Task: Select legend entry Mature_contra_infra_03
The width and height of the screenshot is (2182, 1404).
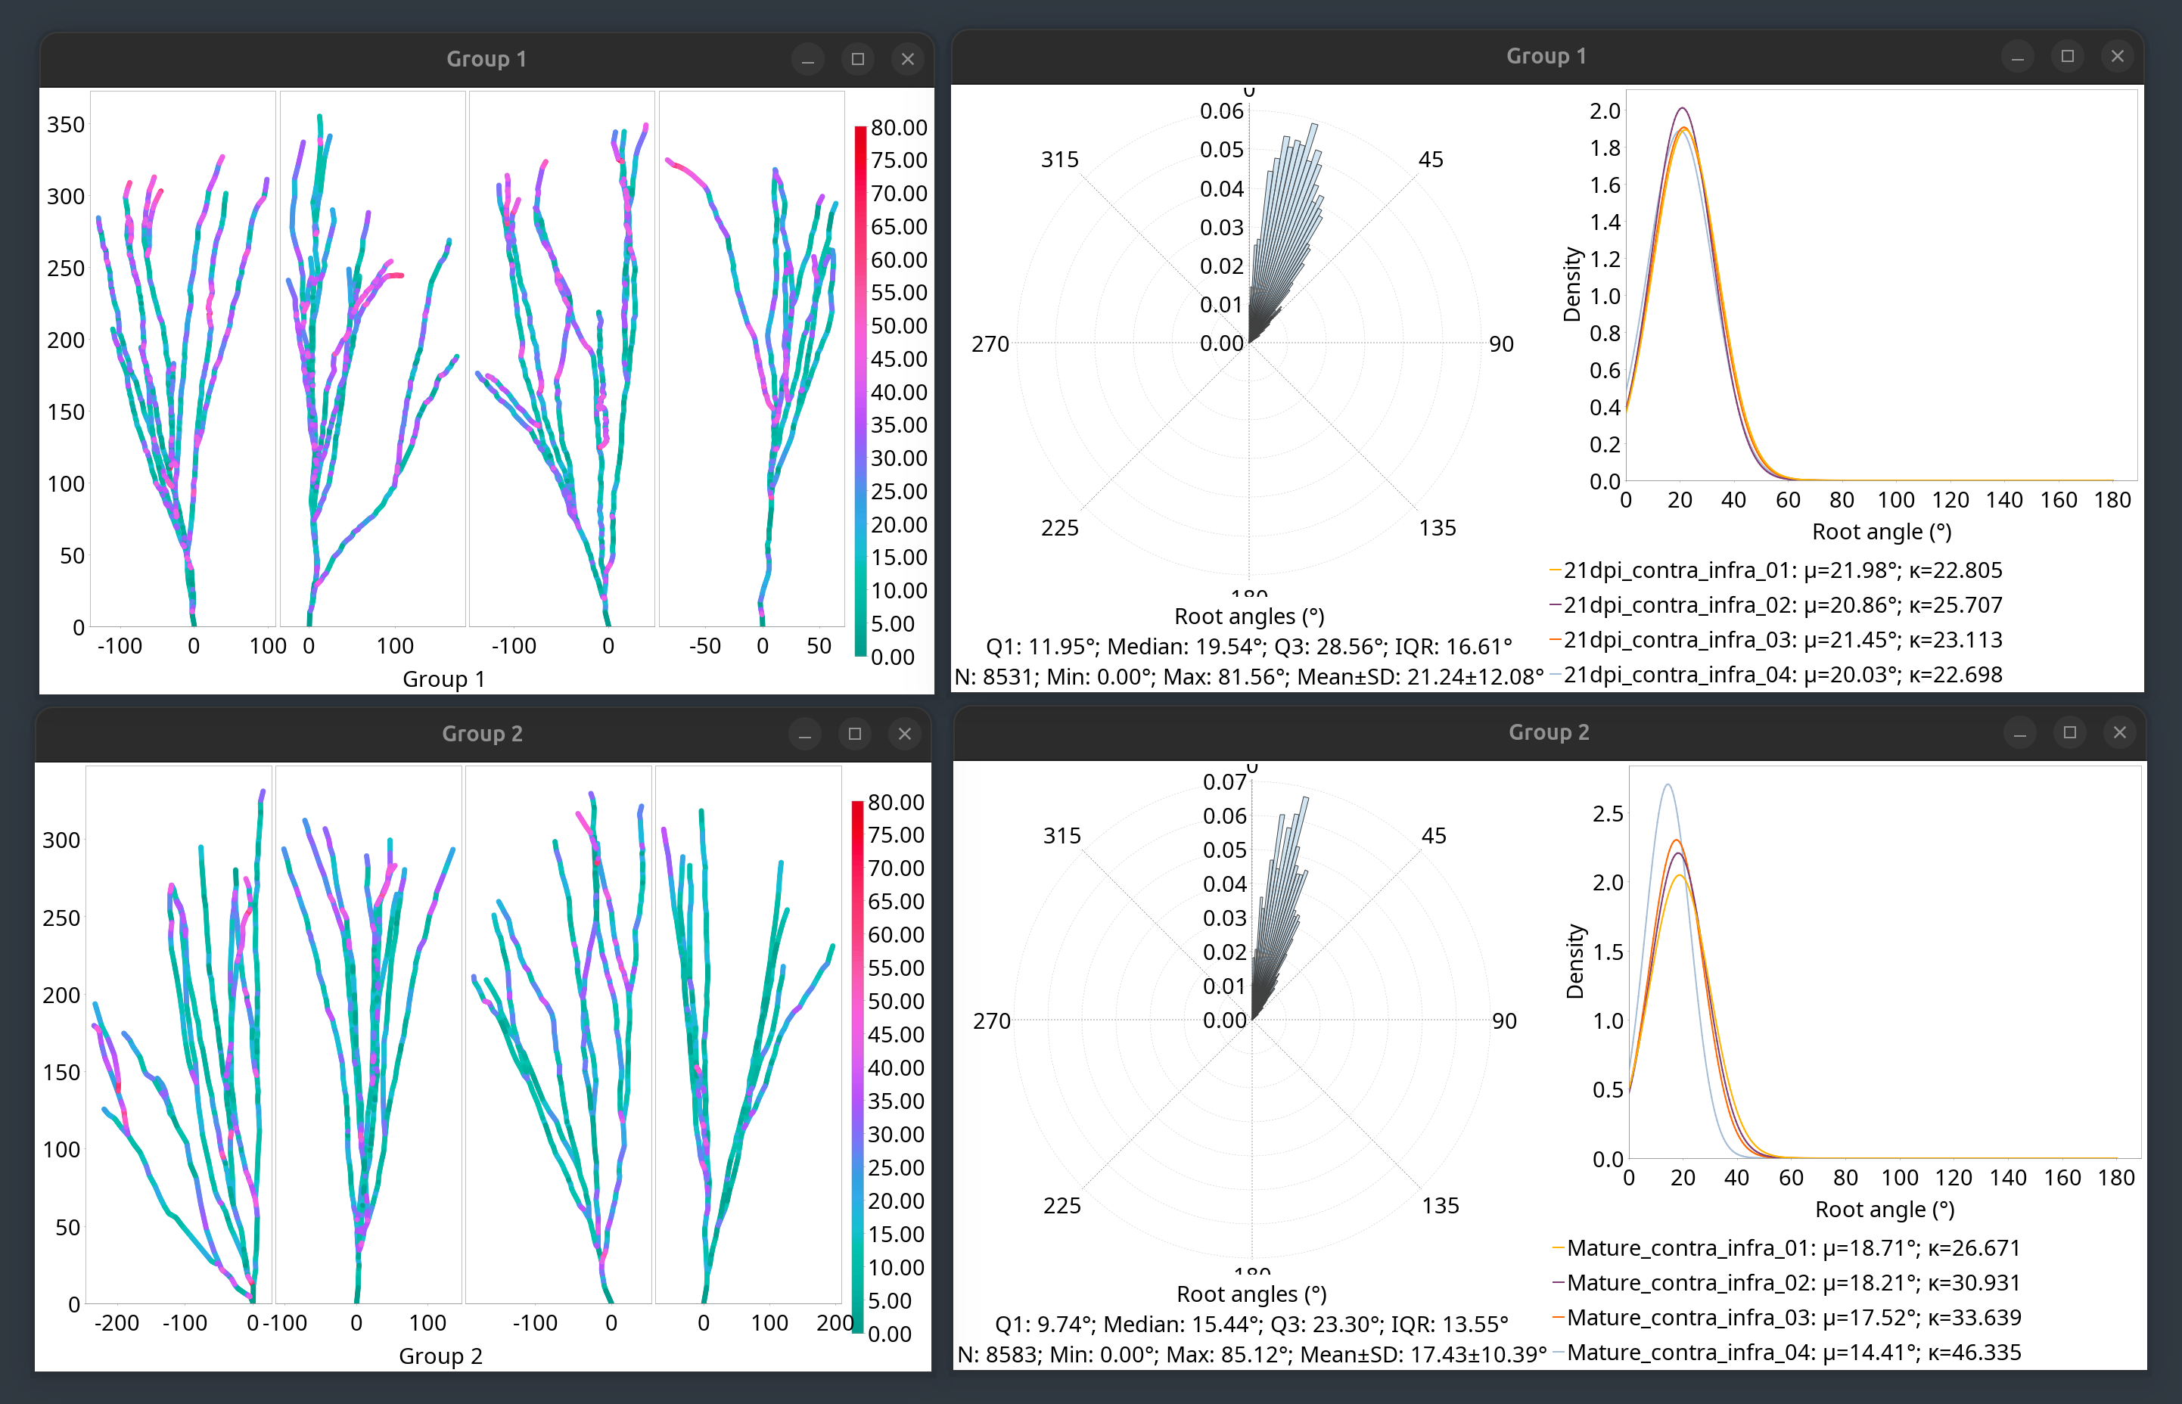Action: click(1786, 1318)
